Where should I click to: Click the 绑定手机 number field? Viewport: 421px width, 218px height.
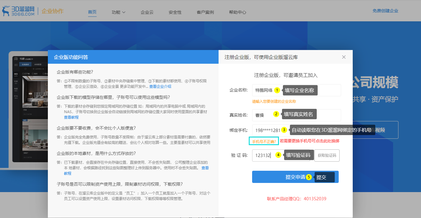pos(296,130)
